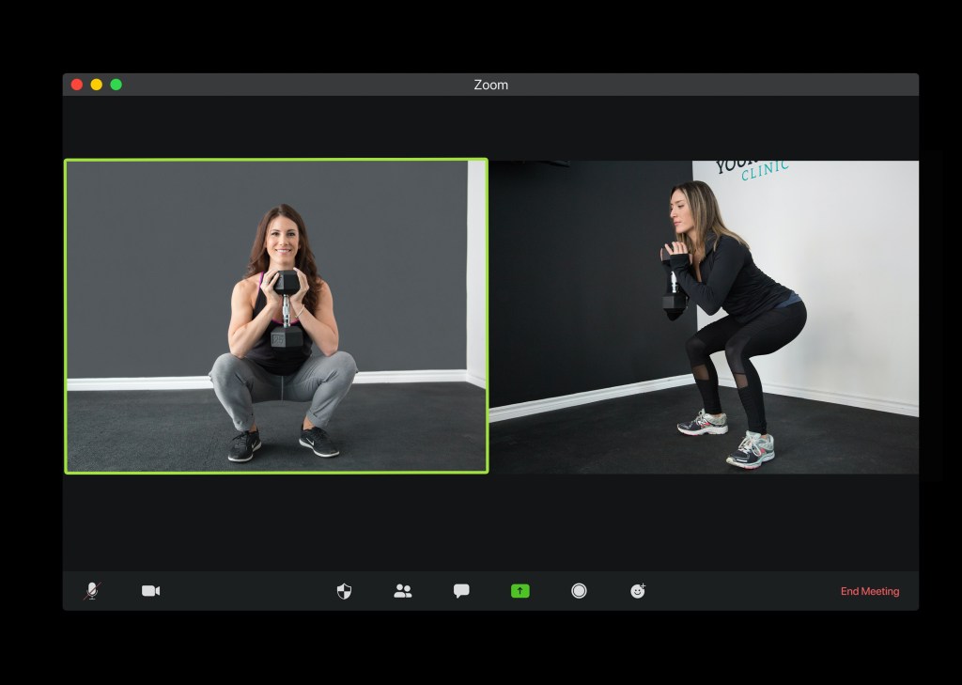The width and height of the screenshot is (962, 685).
Task: Click the green Share Screen icon
Action: (x=520, y=591)
